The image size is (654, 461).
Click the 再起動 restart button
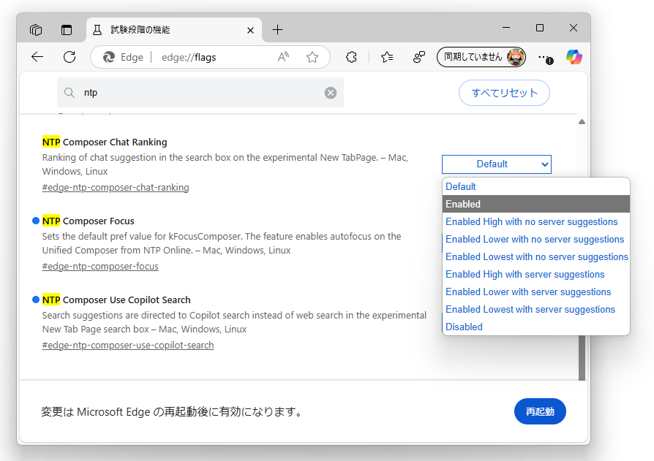[540, 411]
